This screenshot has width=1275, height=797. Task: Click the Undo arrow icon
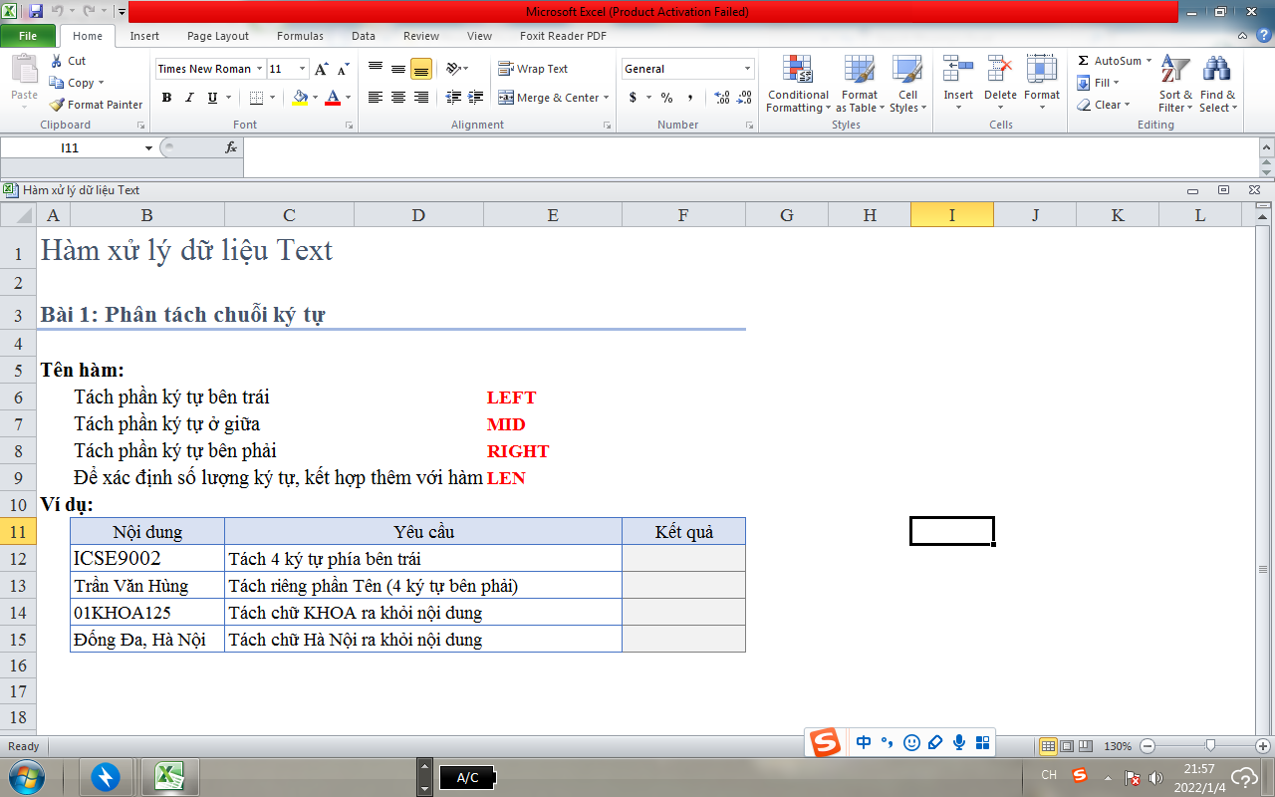pos(57,12)
